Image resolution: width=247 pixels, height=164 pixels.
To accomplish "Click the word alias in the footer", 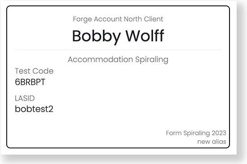I will pos(219,142).
